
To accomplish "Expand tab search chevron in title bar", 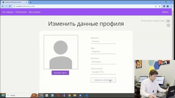I will click(156, 2).
